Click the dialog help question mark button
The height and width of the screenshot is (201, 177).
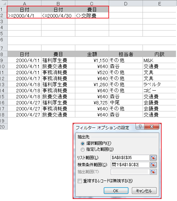pyautogui.click(x=140, y=127)
